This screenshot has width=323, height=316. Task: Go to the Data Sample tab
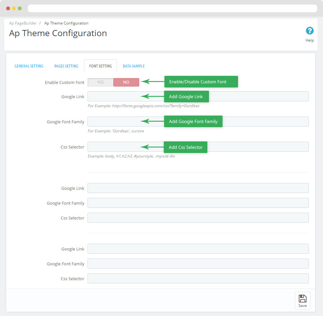pyautogui.click(x=134, y=66)
